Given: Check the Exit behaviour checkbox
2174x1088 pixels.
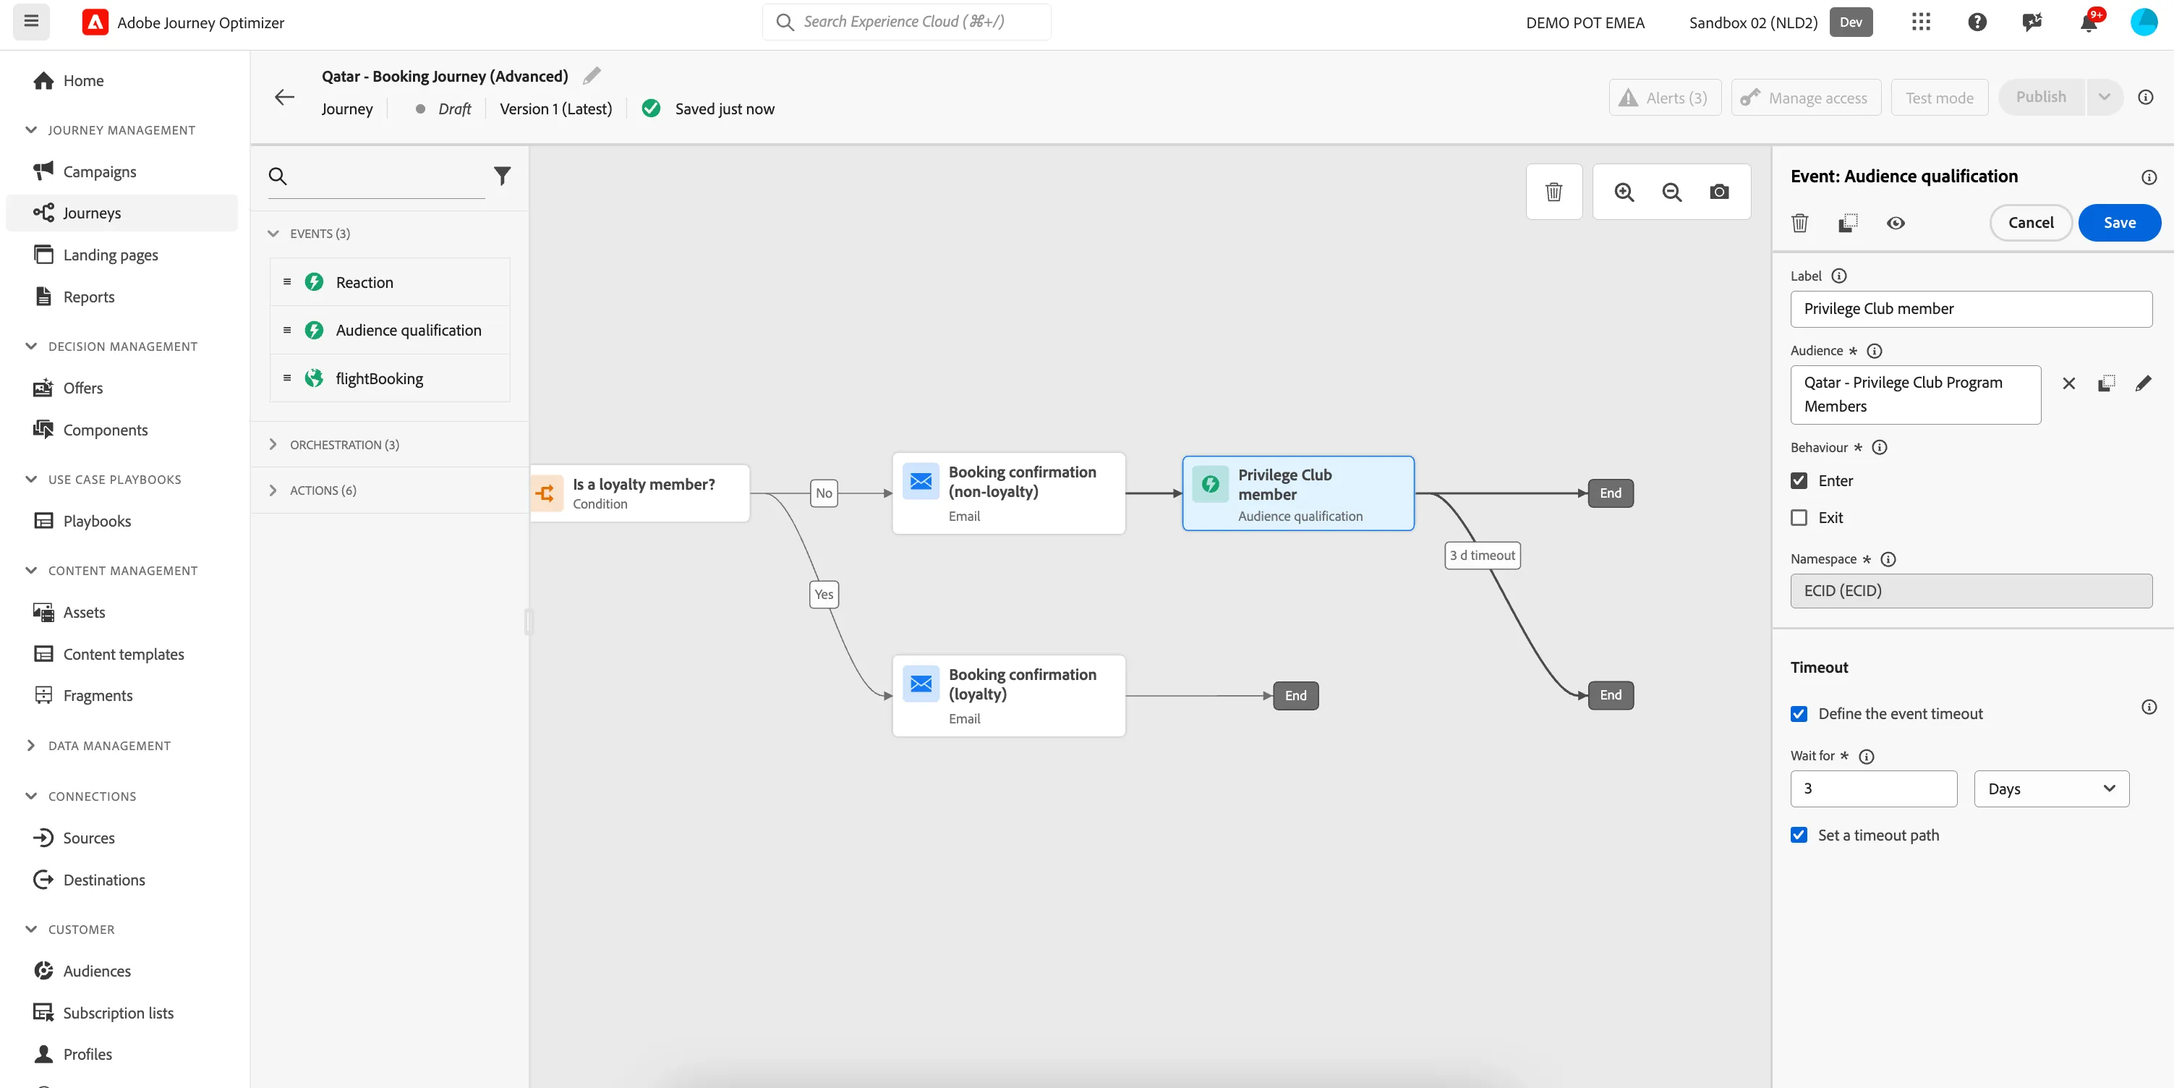Looking at the screenshot, I should (x=1799, y=517).
